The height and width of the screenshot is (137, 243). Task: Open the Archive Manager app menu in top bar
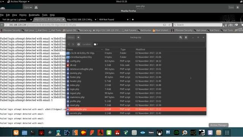(18, 2)
